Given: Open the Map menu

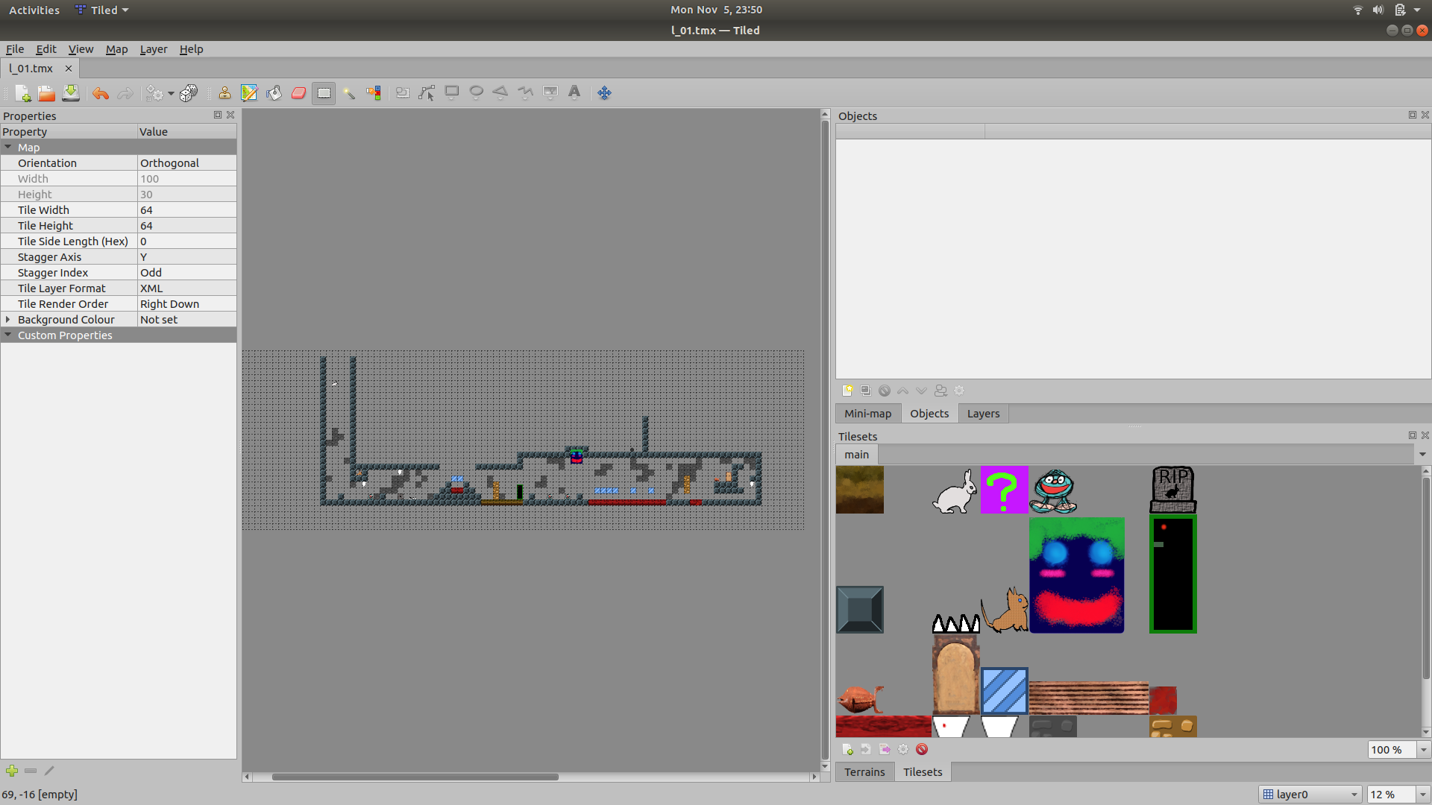Looking at the screenshot, I should click(x=116, y=49).
